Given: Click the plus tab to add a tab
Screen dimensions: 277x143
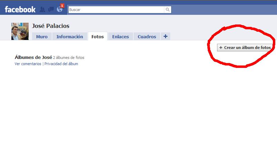Looking at the screenshot, I should [x=165, y=36].
